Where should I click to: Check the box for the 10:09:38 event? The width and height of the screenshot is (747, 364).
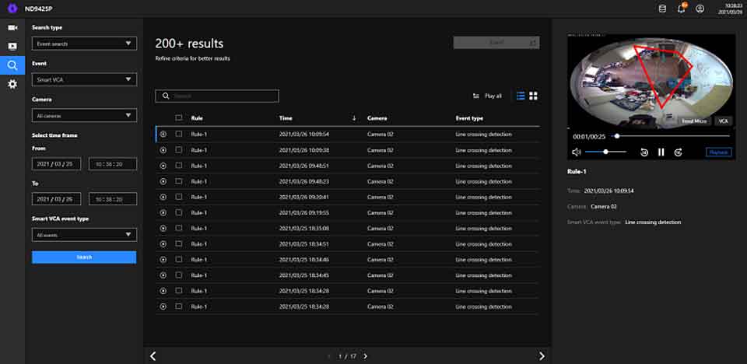tap(179, 150)
